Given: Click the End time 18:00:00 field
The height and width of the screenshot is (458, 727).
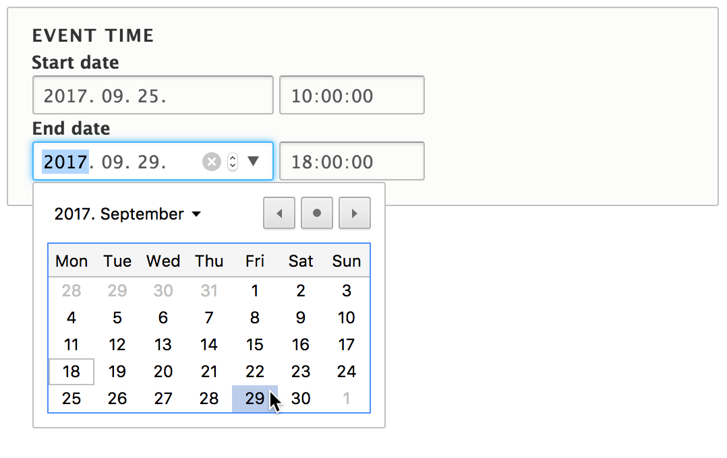Looking at the screenshot, I should [351, 162].
